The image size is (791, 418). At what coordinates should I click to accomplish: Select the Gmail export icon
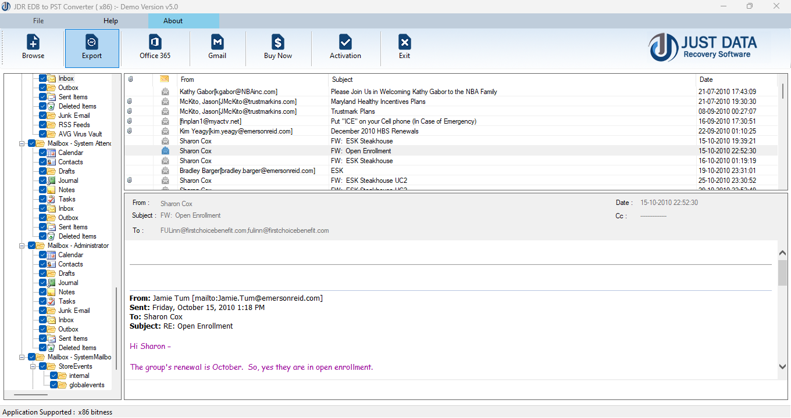point(217,48)
